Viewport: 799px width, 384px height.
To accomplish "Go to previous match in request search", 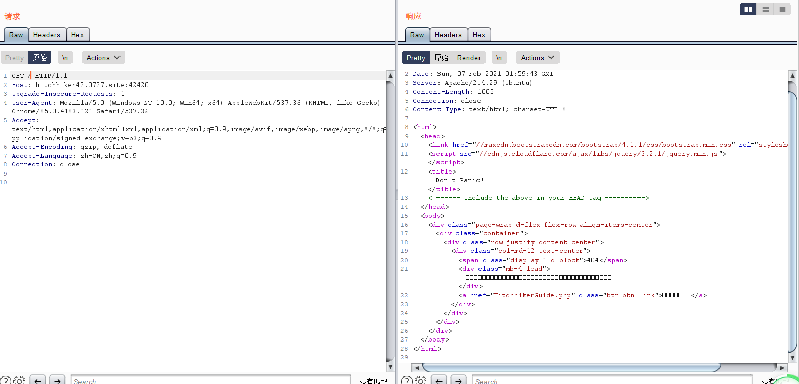I will pos(37,380).
